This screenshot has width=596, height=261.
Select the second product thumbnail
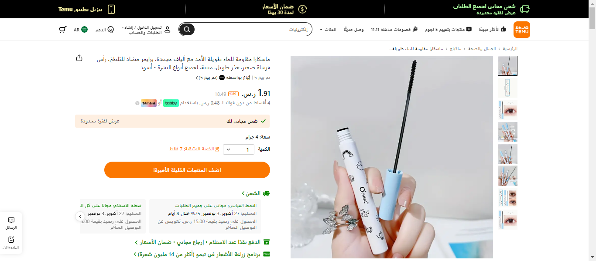(507, 88)
